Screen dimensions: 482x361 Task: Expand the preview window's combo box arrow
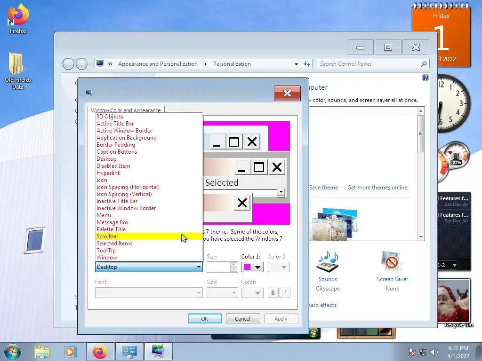[281, 192]
